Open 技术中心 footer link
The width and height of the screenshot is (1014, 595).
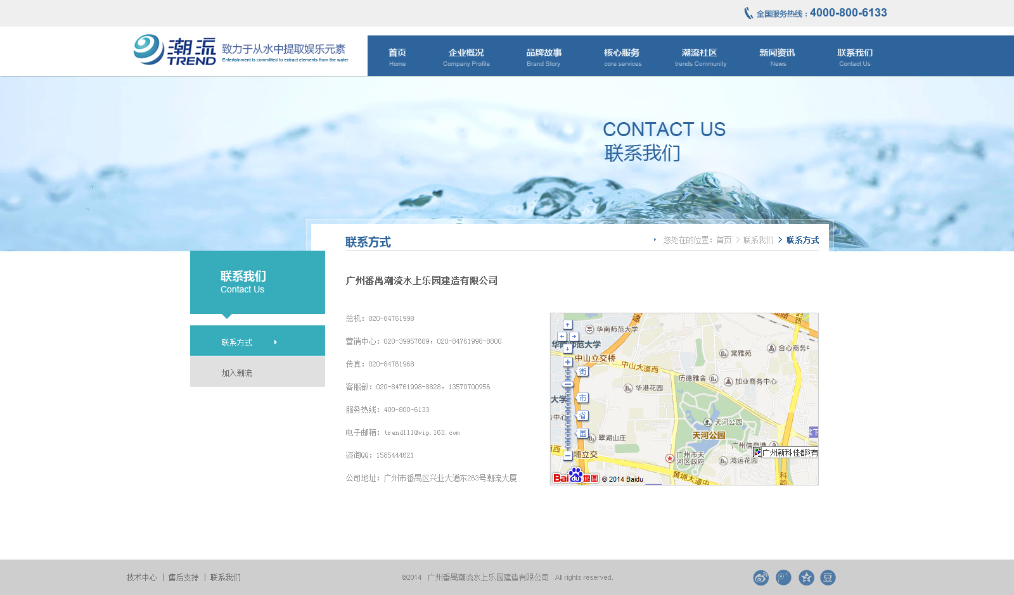click(141, 577)
